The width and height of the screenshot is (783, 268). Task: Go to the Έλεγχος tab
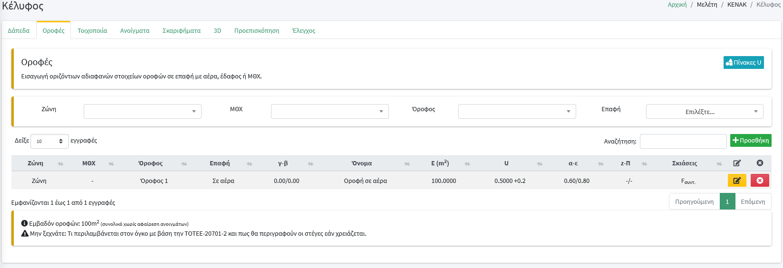(x=303, y=31)
